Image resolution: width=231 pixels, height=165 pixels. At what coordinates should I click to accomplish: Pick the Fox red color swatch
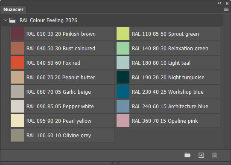point(18,63)
